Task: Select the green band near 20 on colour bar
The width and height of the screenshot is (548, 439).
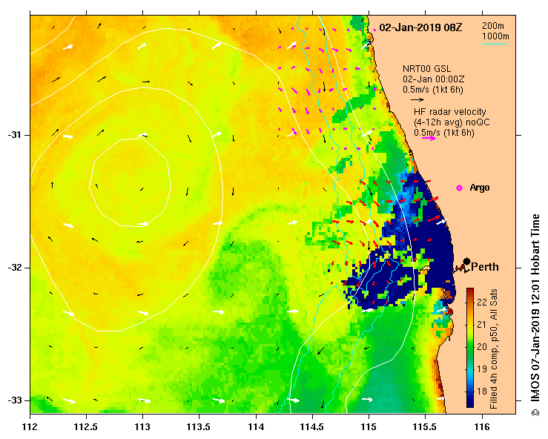Action: (470, 347)
